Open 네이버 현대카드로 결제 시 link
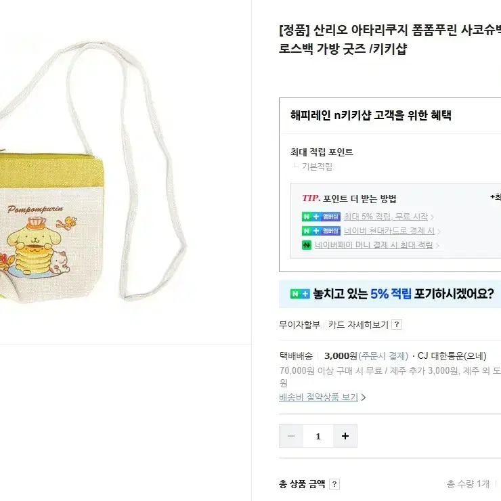This screenshot has height=501, width=501. [x=389, y=231]
